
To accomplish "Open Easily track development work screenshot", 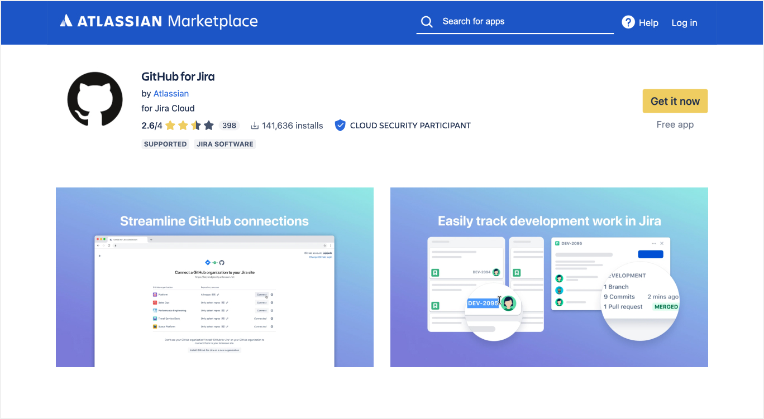I will 549,277.
